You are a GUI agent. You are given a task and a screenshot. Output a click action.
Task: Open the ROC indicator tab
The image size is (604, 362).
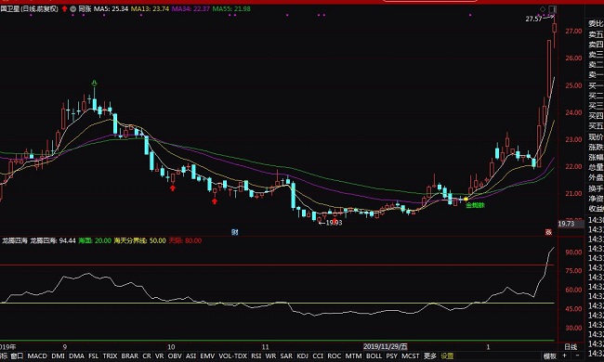(x=334, y=356)
